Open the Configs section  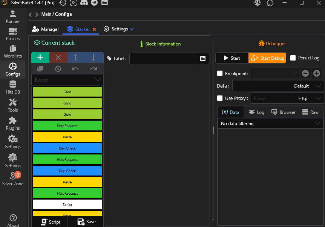click(x=13, y=70)
